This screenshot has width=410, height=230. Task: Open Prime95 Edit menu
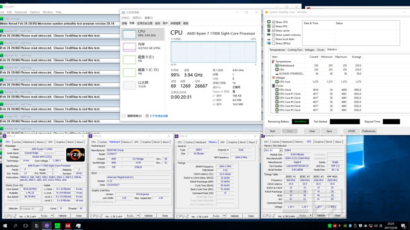click(x=9, y=12)
